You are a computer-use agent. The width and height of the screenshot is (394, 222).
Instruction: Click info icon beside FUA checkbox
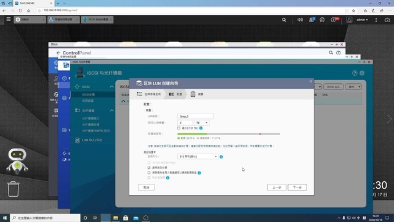pos(167,178)
